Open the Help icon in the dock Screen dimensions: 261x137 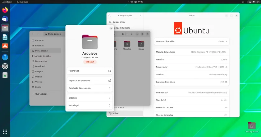[x=5, y=57]
